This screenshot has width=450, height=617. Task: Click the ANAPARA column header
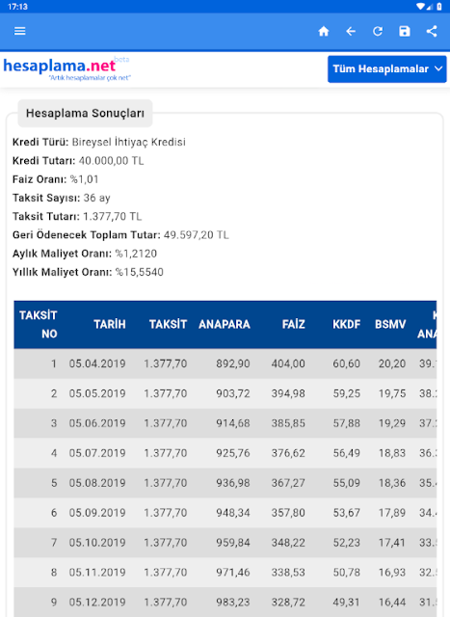click(x=225, y=324)
